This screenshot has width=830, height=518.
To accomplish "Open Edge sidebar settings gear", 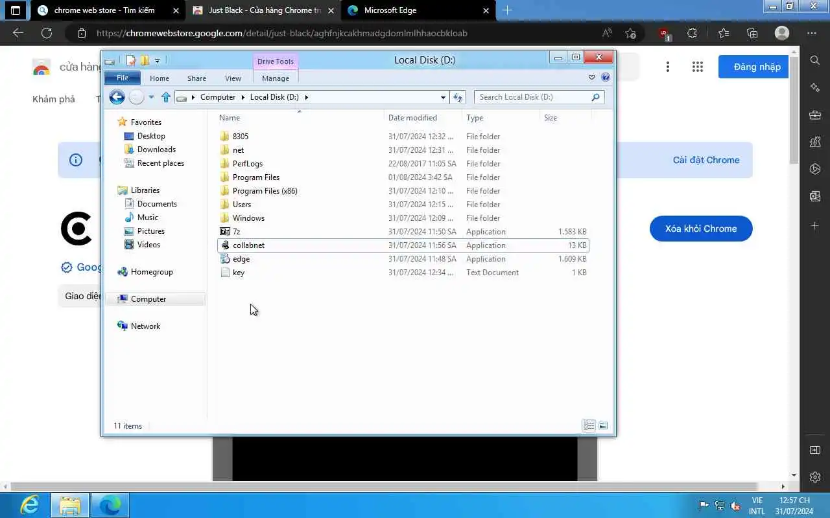I will point(815,477).
